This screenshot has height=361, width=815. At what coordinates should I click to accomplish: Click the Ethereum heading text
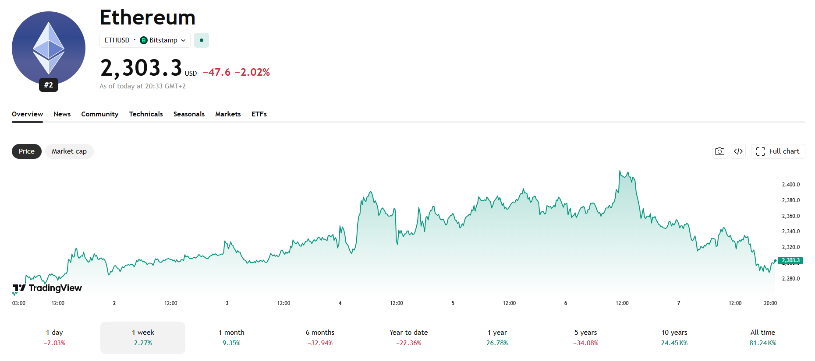pyautogui.click(x=148, y=18)
